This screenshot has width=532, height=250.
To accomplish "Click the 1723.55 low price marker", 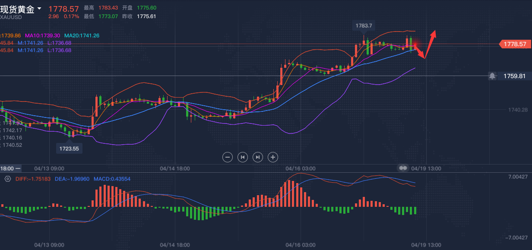I will [x=70, y=148].
